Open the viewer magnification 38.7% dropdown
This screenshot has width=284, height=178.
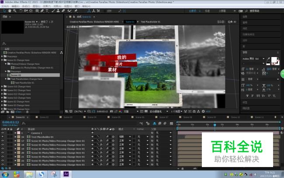[x=80, y=111]
